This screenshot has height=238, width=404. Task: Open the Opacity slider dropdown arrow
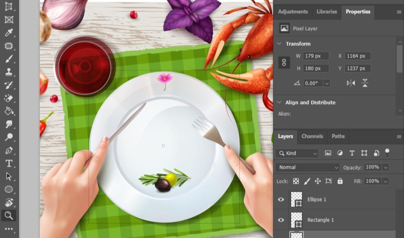[x=385, y=167]
